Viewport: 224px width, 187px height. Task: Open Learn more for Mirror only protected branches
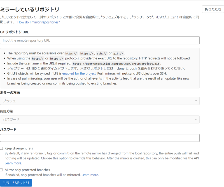pyautogui.click(x=90, y=174)
